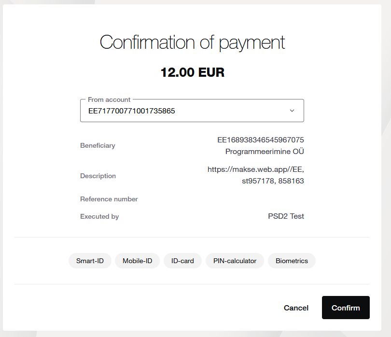Click the 12.00 EUR payment amount
This screenshot has height=337, width=391.
tap(193, 72)
